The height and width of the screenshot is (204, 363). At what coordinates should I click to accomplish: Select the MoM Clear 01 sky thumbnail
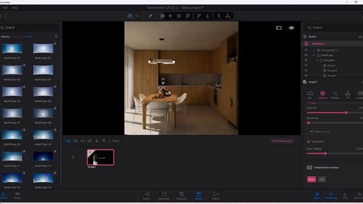pos(12,49)
